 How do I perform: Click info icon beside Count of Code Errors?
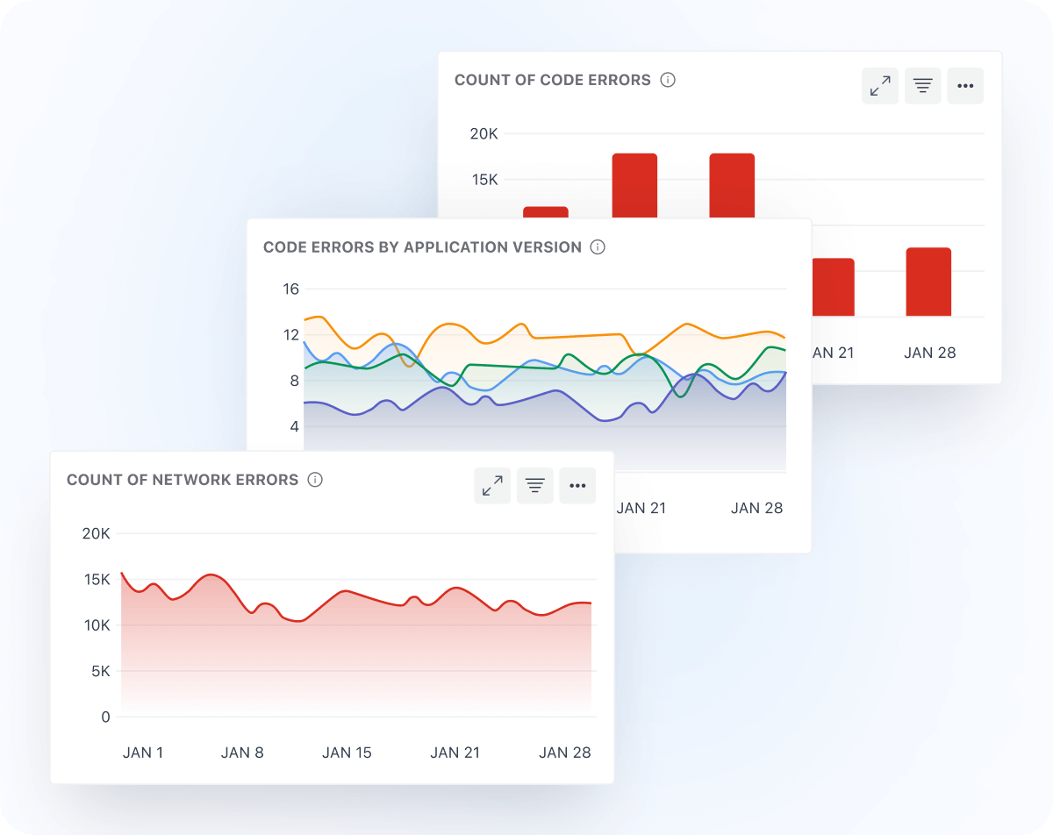[x=668, y=80]
